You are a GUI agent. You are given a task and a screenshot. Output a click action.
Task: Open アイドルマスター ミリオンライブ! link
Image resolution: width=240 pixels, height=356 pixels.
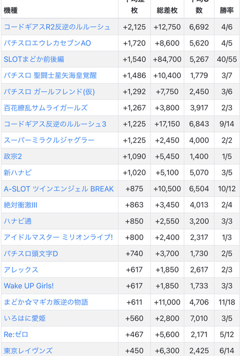pos(58,237)
